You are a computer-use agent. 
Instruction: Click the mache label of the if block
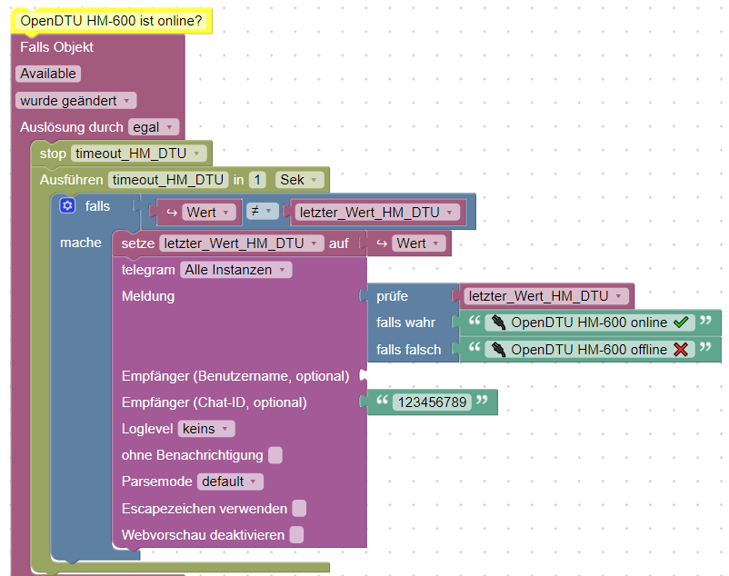tap(80, 243)
